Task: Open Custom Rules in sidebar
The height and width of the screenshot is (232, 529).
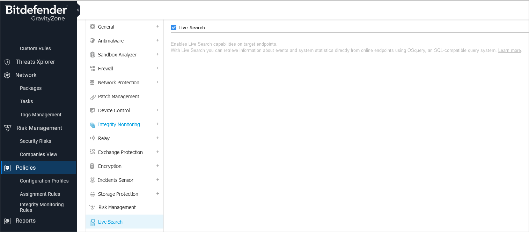Action: pos(35,48)
